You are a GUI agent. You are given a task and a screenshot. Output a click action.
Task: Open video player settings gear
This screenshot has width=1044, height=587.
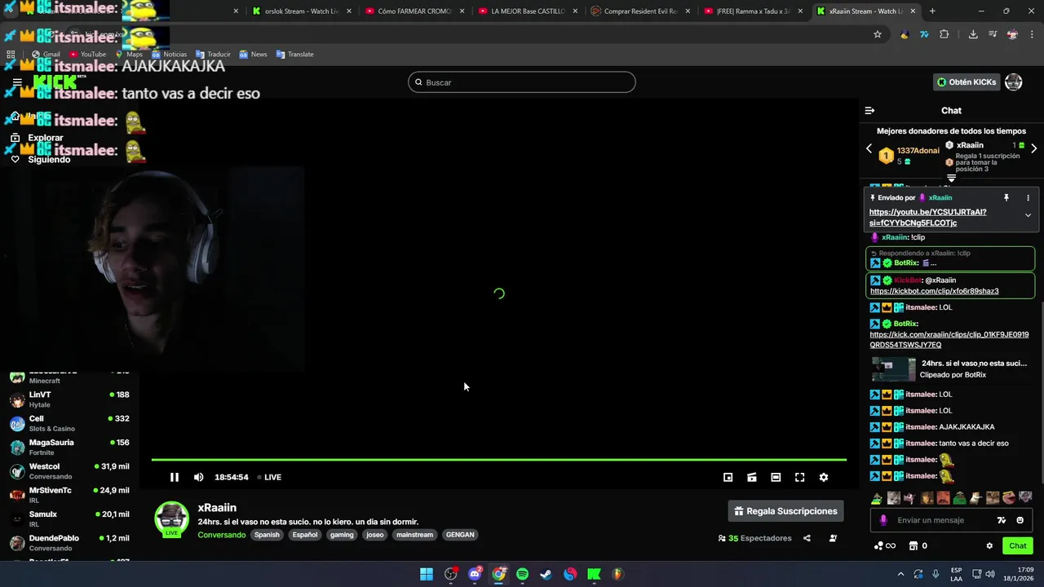824,477
